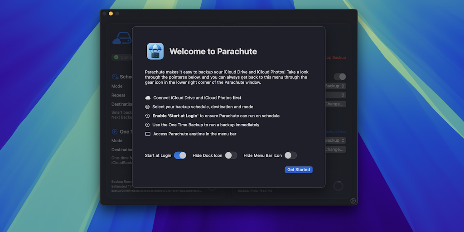Click the cloud icon beside Connect iCloud Drive
Viewport: 464px width, 232px height.
[148, 98]
